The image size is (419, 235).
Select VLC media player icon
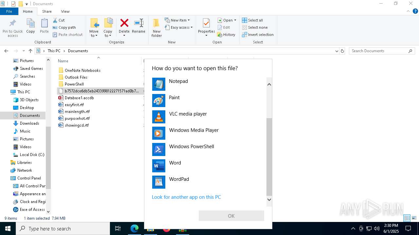(x=159, y=117)
